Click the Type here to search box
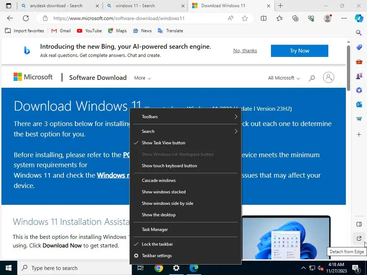Viewport: 367px width, 275px height. coord(75,268)
